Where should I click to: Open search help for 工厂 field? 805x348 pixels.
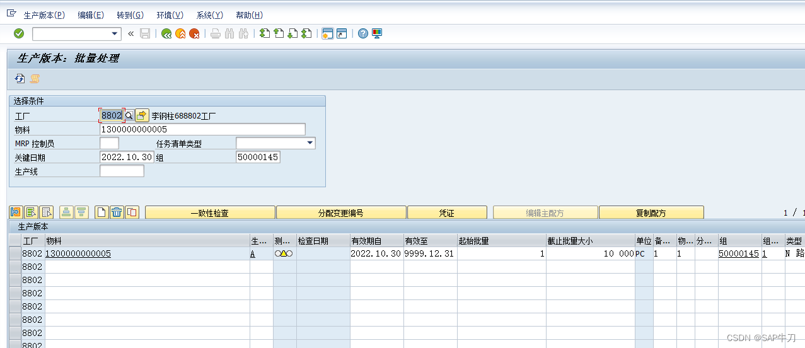click(x=129, y=115)
